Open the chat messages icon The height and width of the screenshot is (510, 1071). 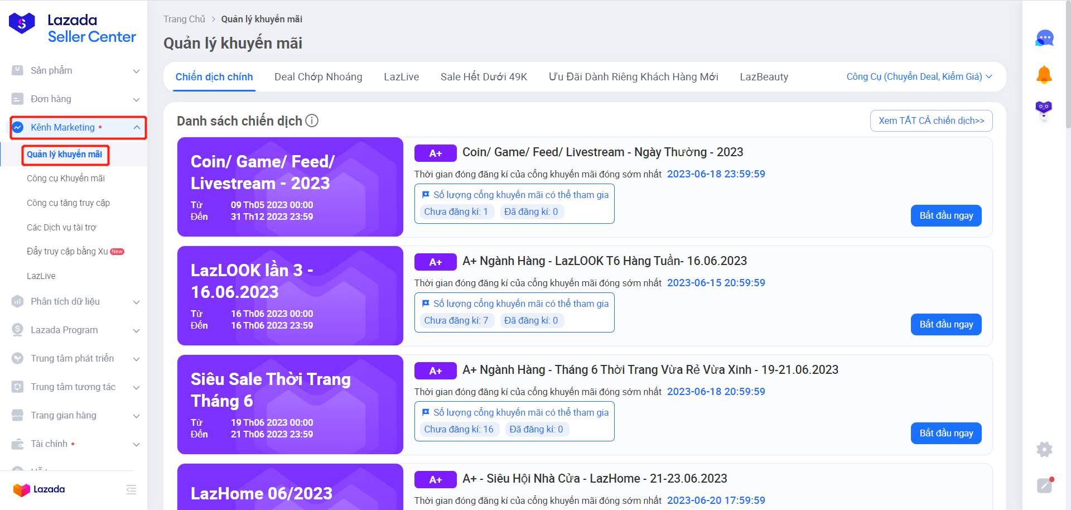[1043, 37]
